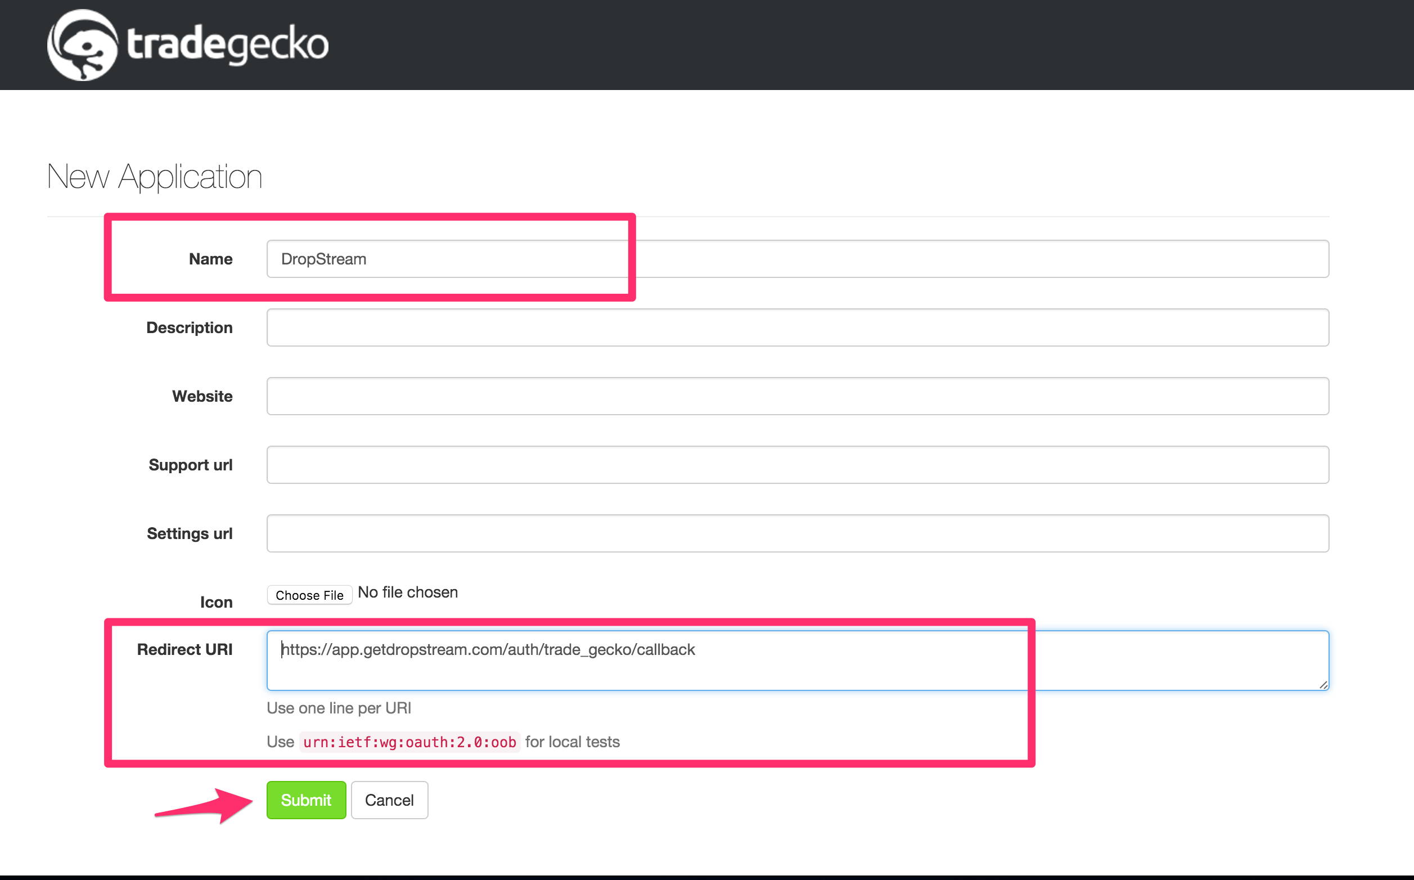Open the Choose File icon picker
This screenshot has width=1414, height=880.
[309, 595]
